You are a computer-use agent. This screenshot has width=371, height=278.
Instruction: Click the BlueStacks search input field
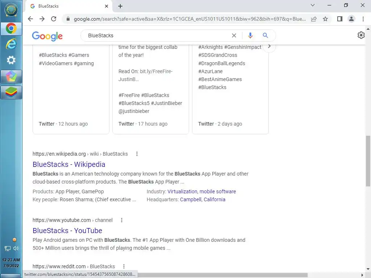[157, 35]
